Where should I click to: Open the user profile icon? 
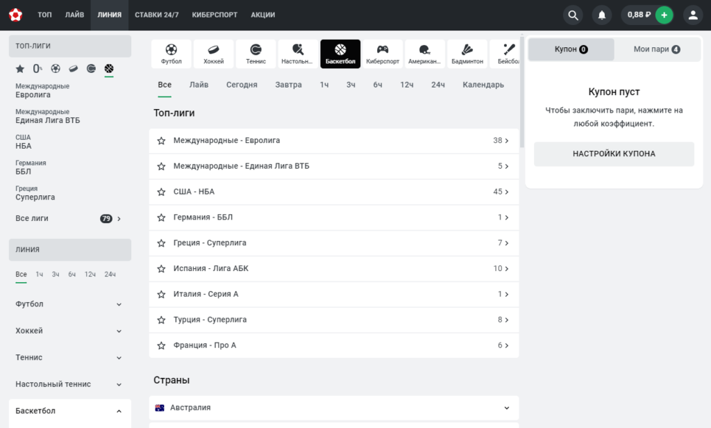point(693,15)
